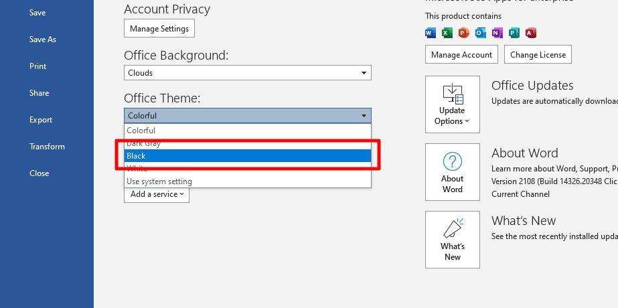
Task: Click the What's New heading text
Action: click(x=524, y=220)
